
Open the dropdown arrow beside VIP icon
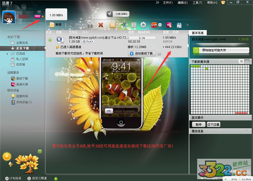point(160,25)
